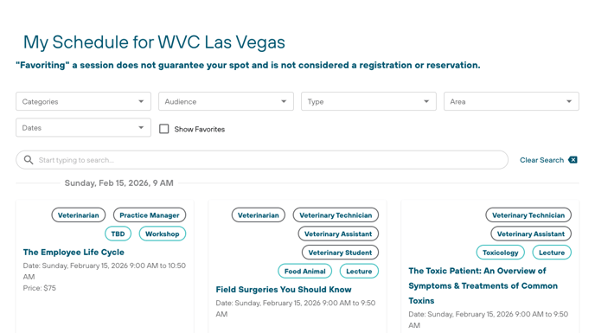Enable the Show Favorites checkbox

coord(164,129)
